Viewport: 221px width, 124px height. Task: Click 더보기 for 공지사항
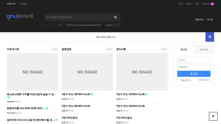164,49
